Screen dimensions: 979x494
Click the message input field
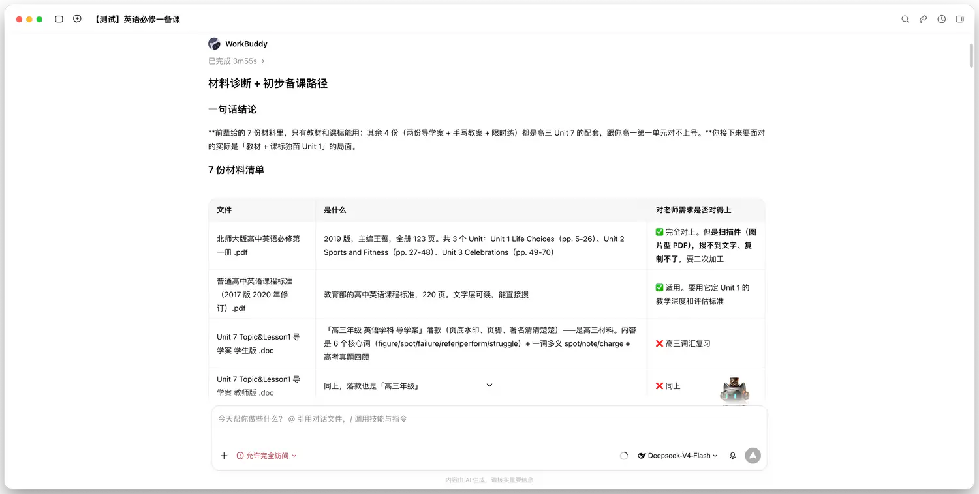(x=489, y=419)
